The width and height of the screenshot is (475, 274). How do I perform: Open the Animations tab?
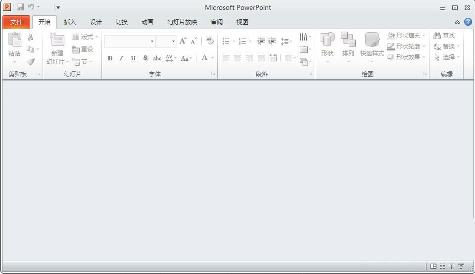[147, 22]
